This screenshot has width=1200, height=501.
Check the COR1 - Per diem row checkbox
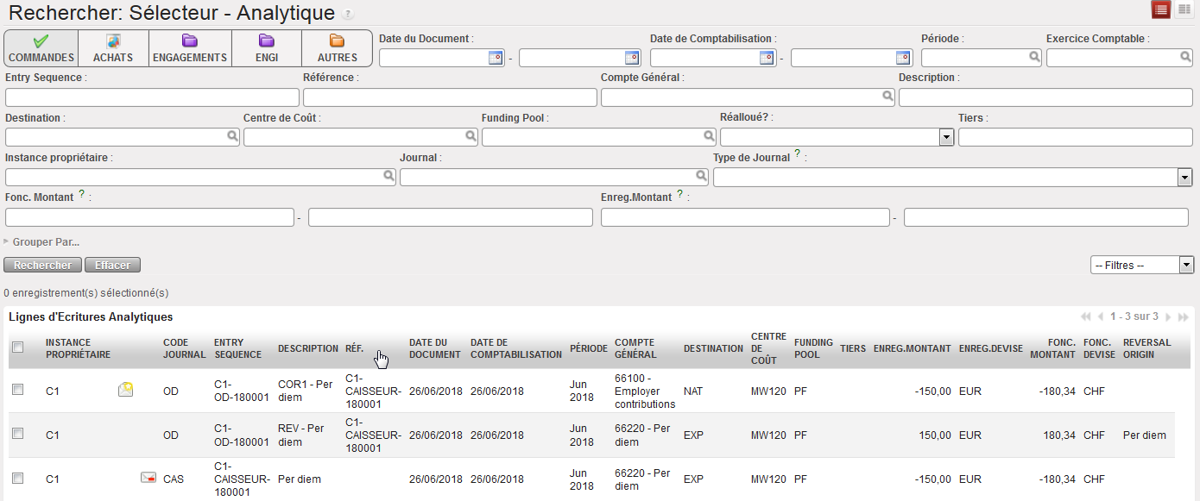pos(18,391)
